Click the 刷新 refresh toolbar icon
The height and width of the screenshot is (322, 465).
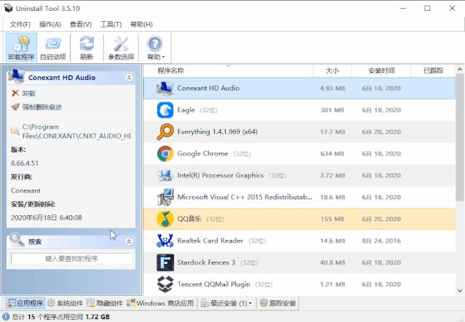(x=87, y=47)
